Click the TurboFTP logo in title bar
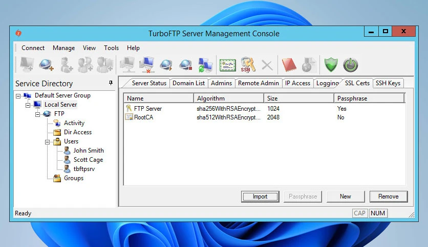This screenshot has height=247, width=428. pos(18,33)
